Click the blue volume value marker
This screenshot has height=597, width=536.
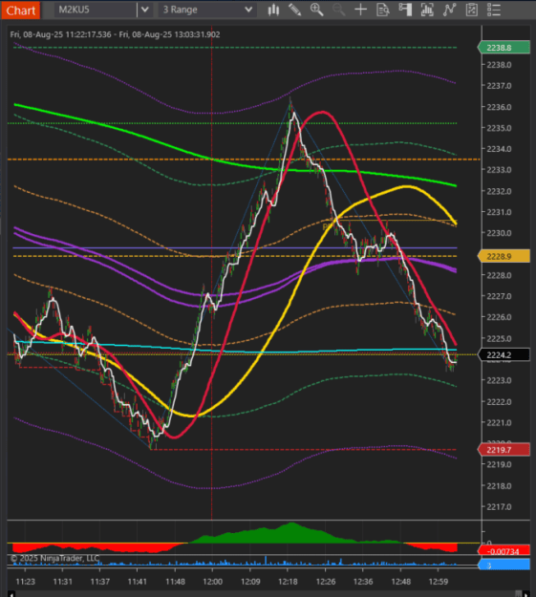pos(504,565)
